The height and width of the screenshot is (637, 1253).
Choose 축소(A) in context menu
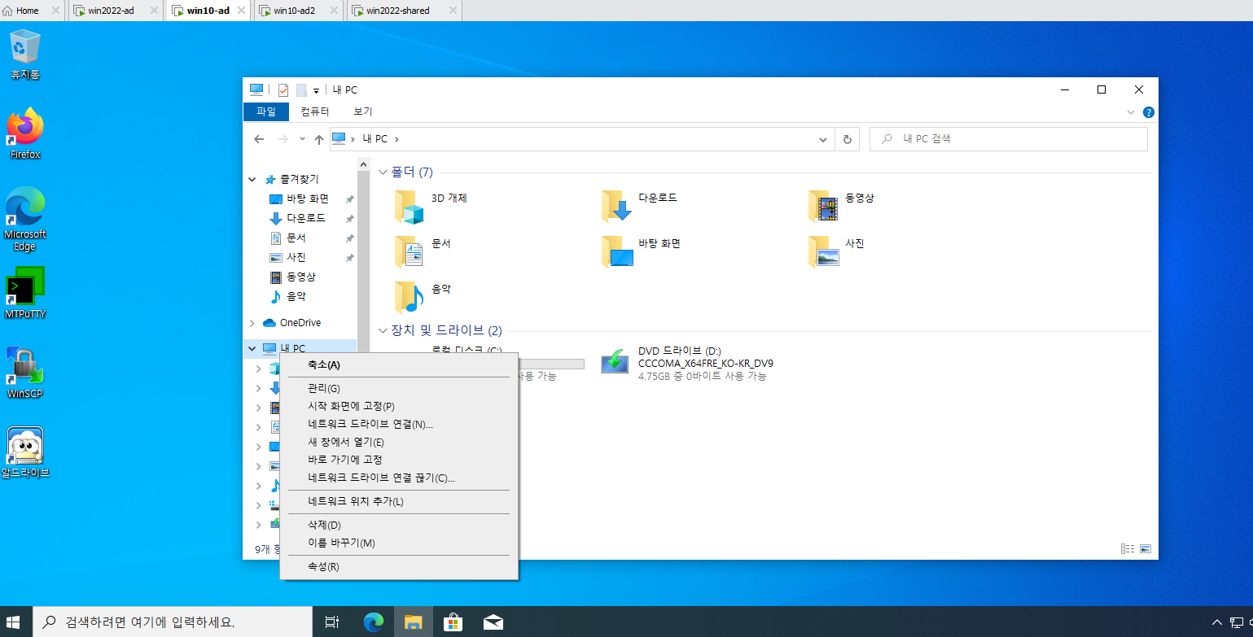click(399, 364)
